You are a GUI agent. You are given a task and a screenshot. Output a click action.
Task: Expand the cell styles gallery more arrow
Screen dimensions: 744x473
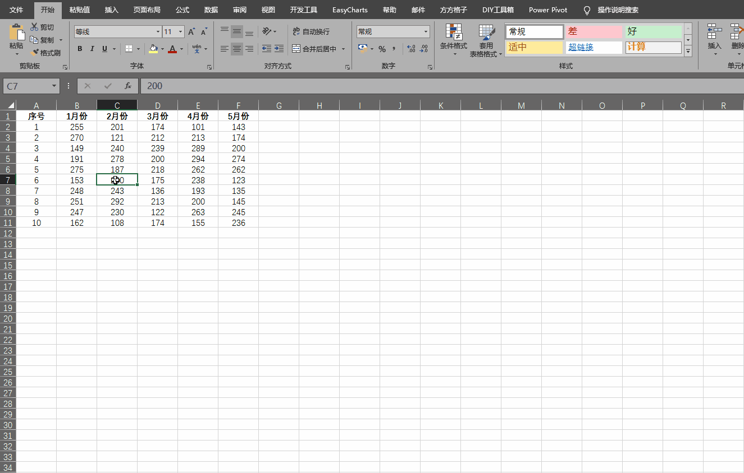(x=688, y=51)
